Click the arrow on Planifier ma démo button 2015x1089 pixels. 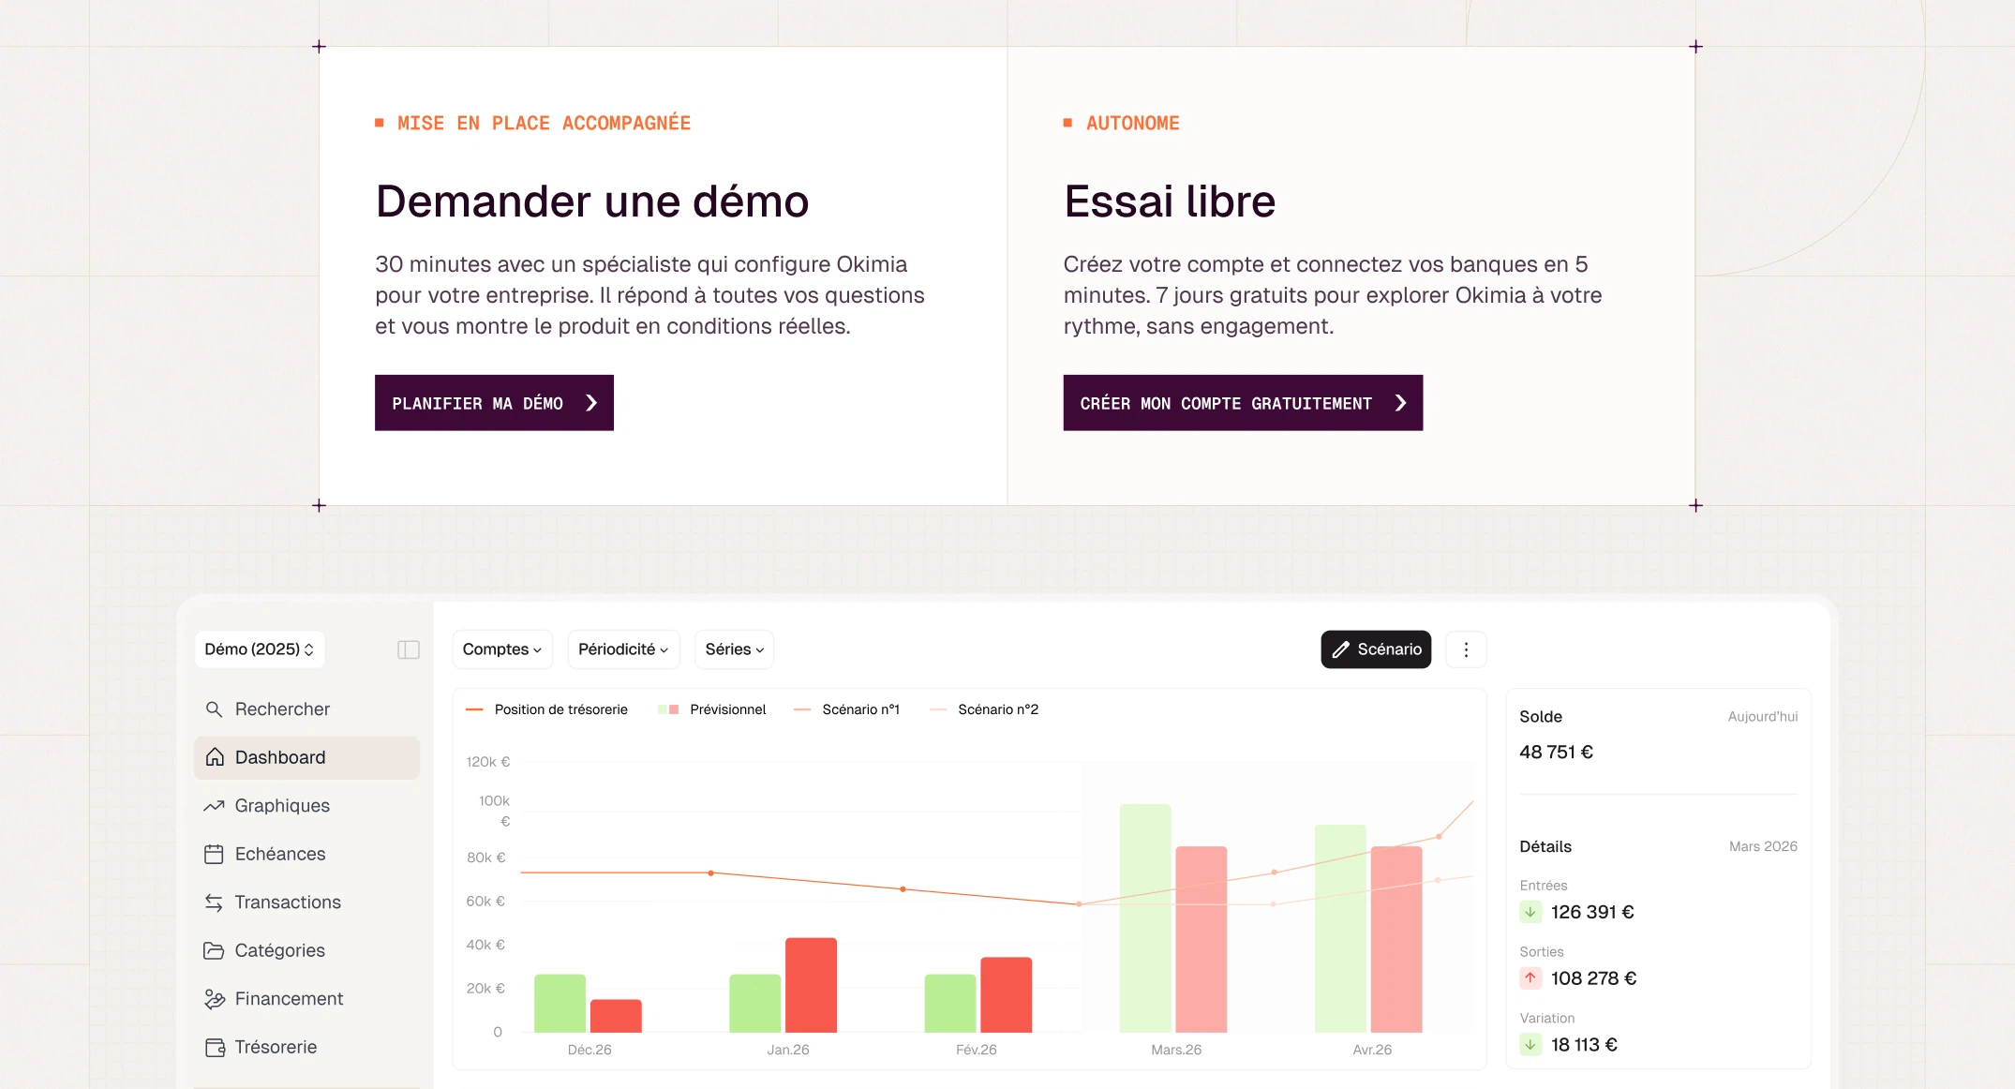(x=591, y=403)
